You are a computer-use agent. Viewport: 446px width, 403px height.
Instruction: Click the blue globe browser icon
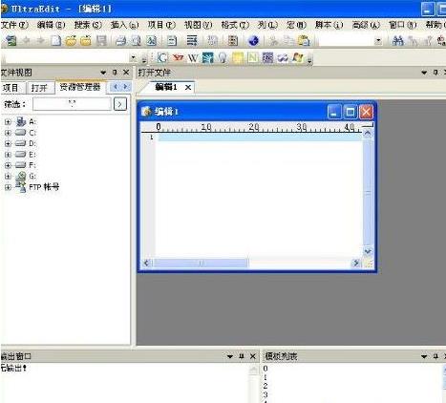(253, 40)
